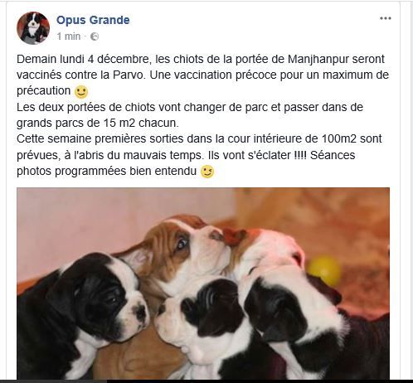Open the puppies photo attached to post
Screen dimensions: 413x383
203,284
